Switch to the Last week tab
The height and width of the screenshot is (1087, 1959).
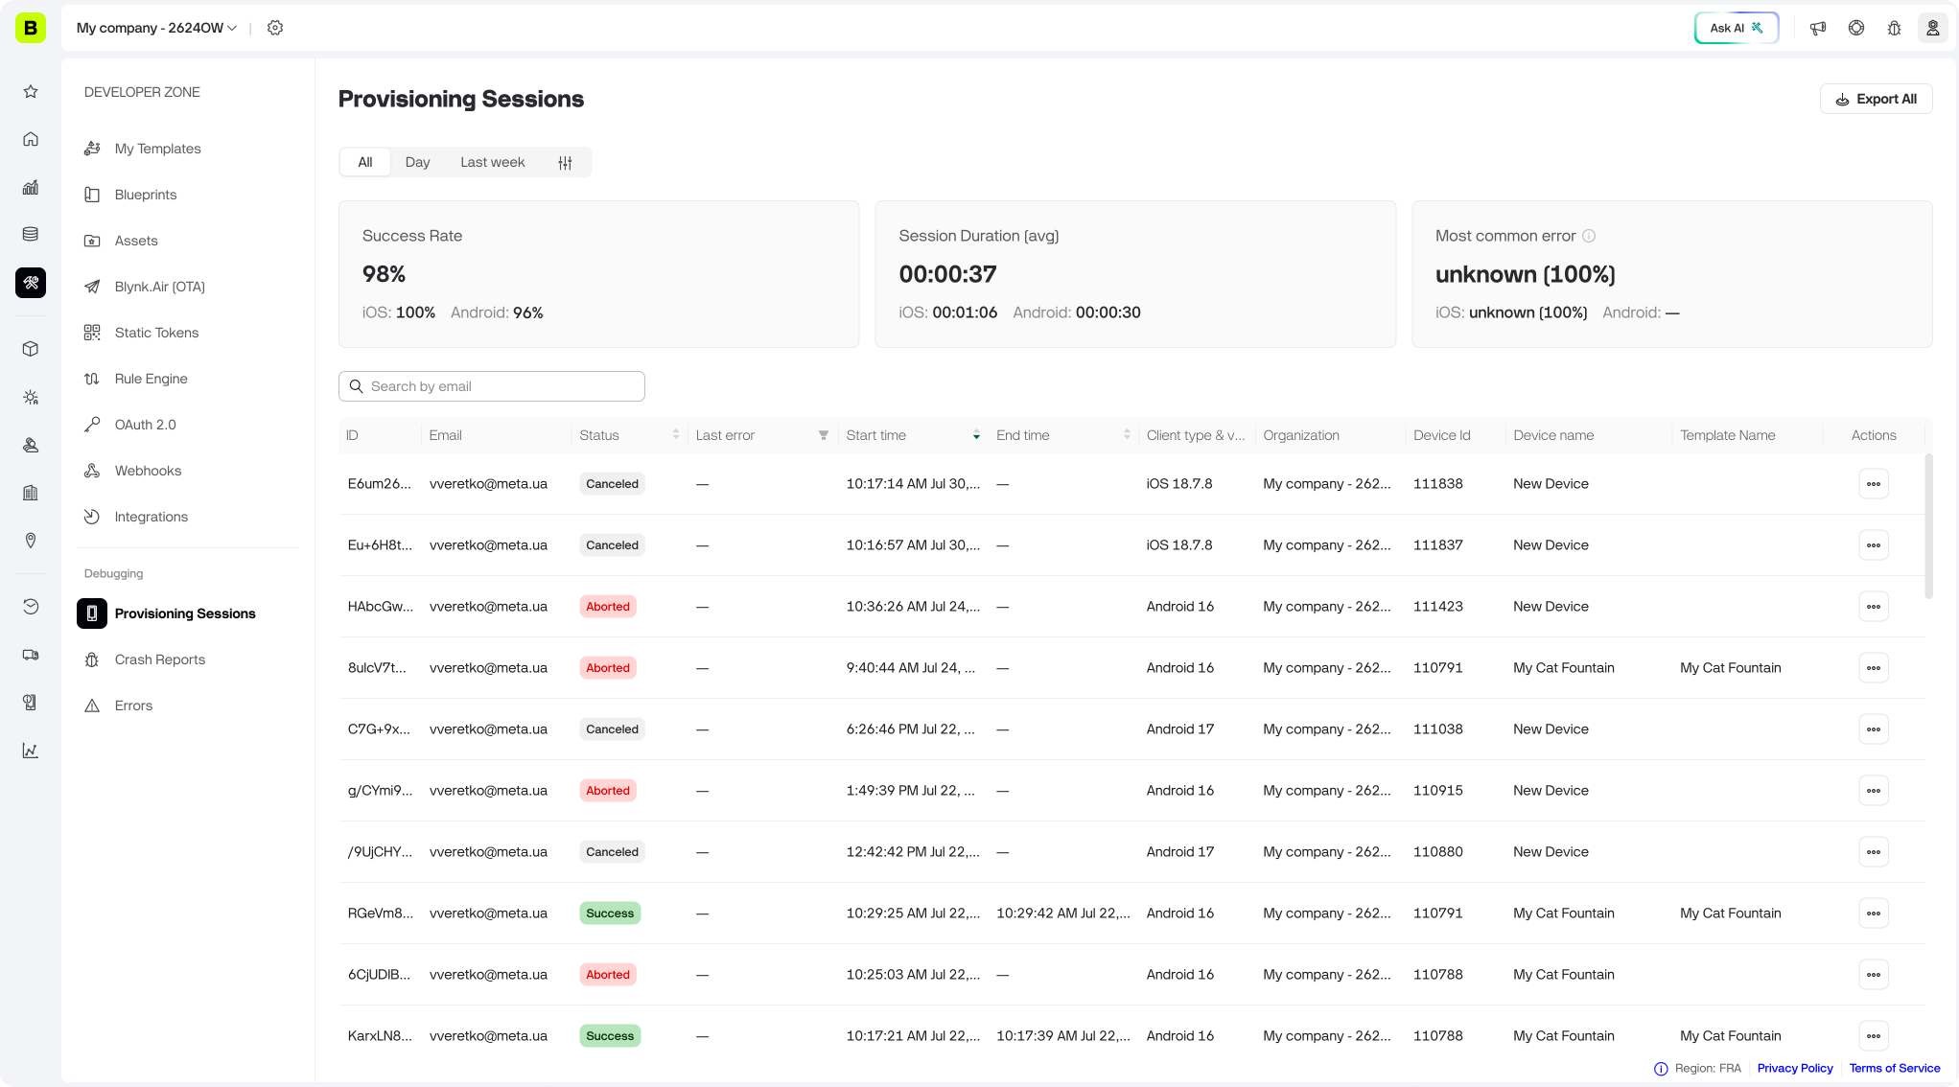pyautogui.click(x=492, y=163)
